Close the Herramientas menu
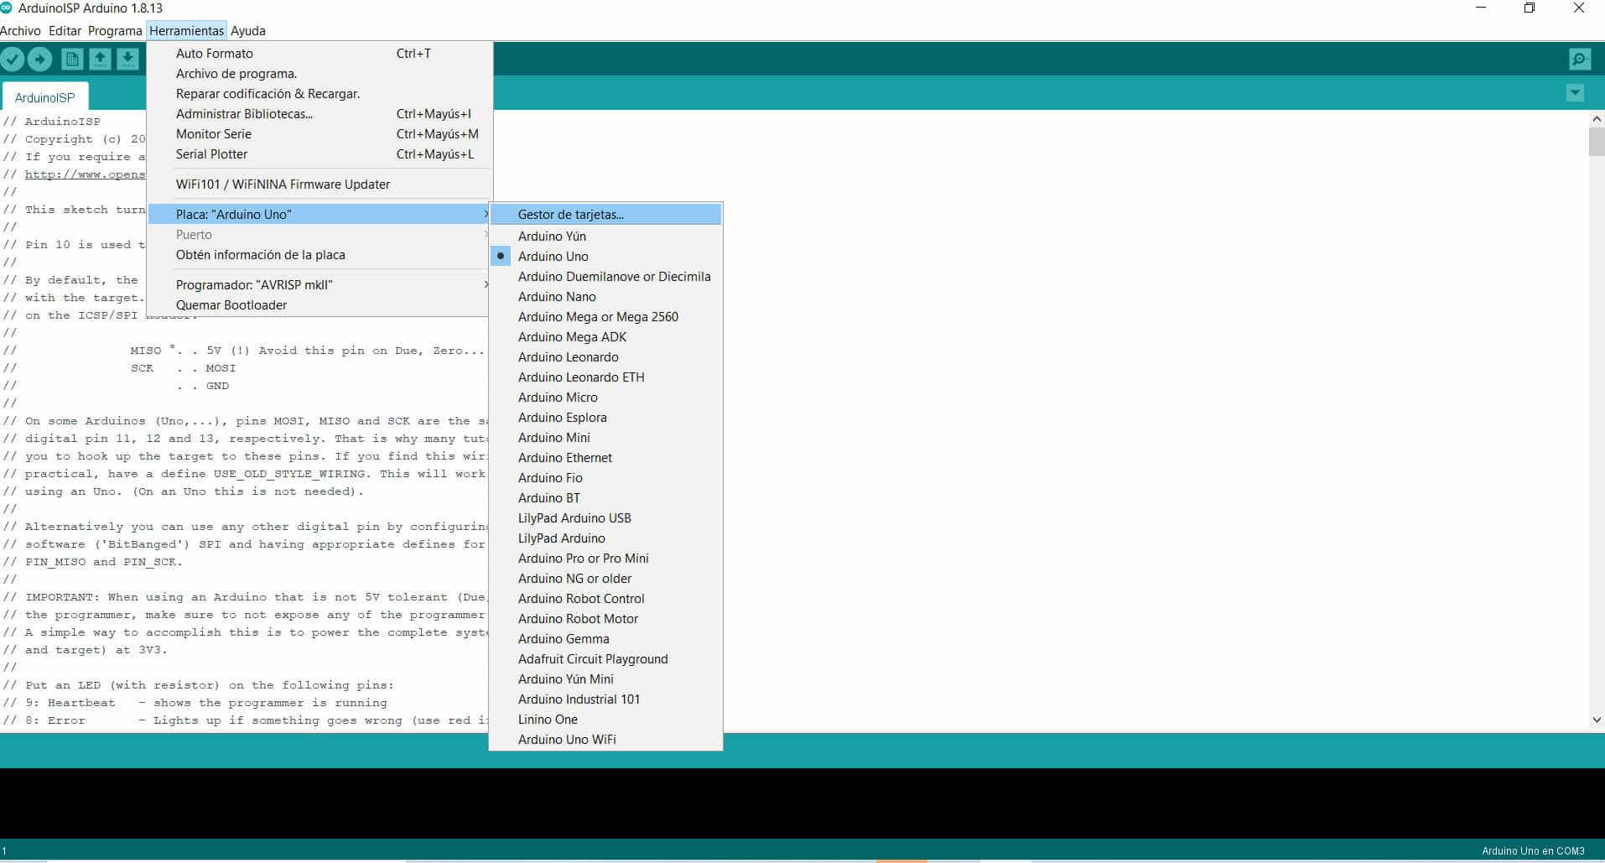 [187, 31]
